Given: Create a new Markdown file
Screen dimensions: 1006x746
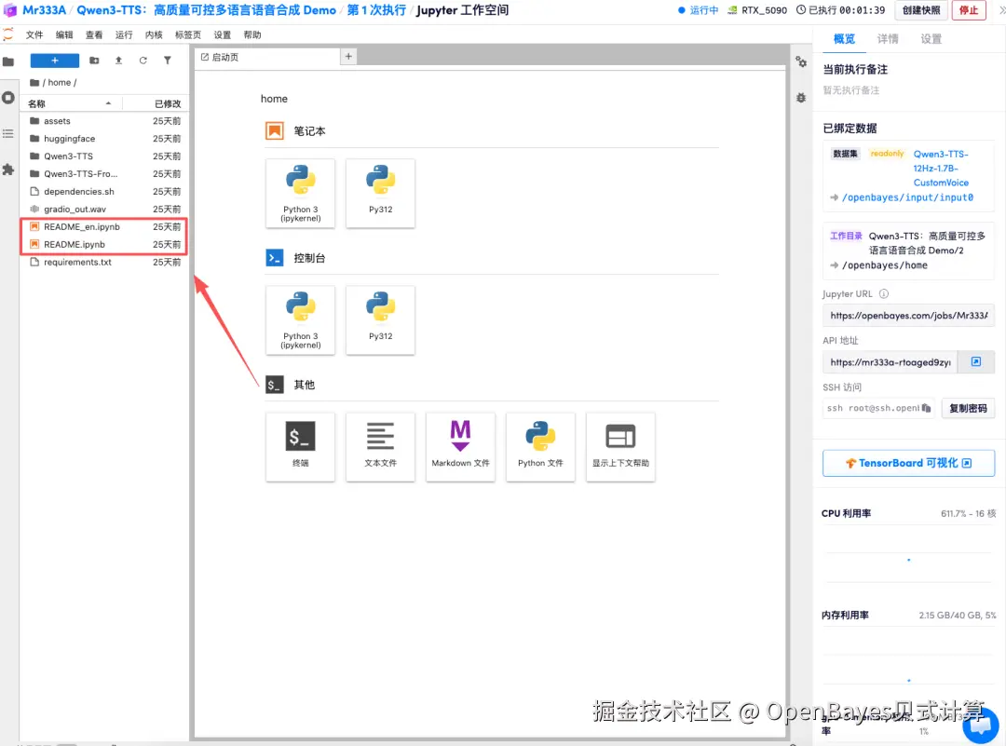Looking at the screenshot, I should [461, 447].
